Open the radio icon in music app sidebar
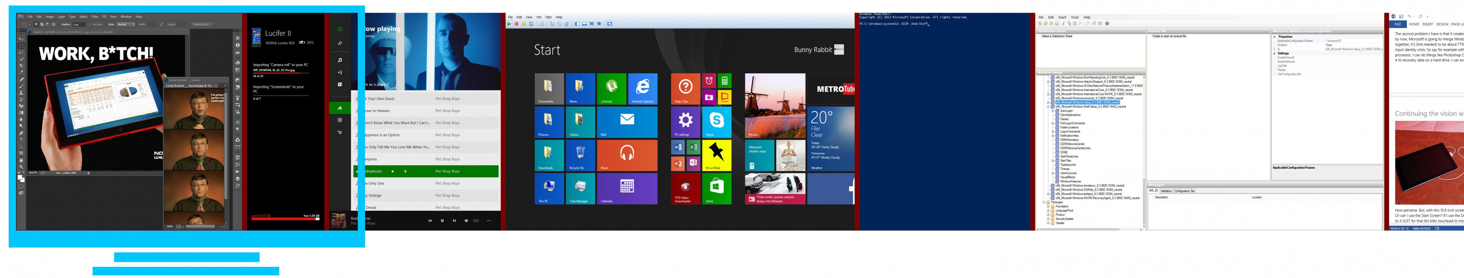Image resolution: width=1464 pixels, height=278 pixels. pyautogui.click(x=340, y=73)
